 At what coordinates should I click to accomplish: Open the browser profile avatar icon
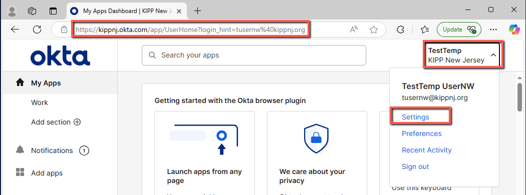click(x=12, y=11)
